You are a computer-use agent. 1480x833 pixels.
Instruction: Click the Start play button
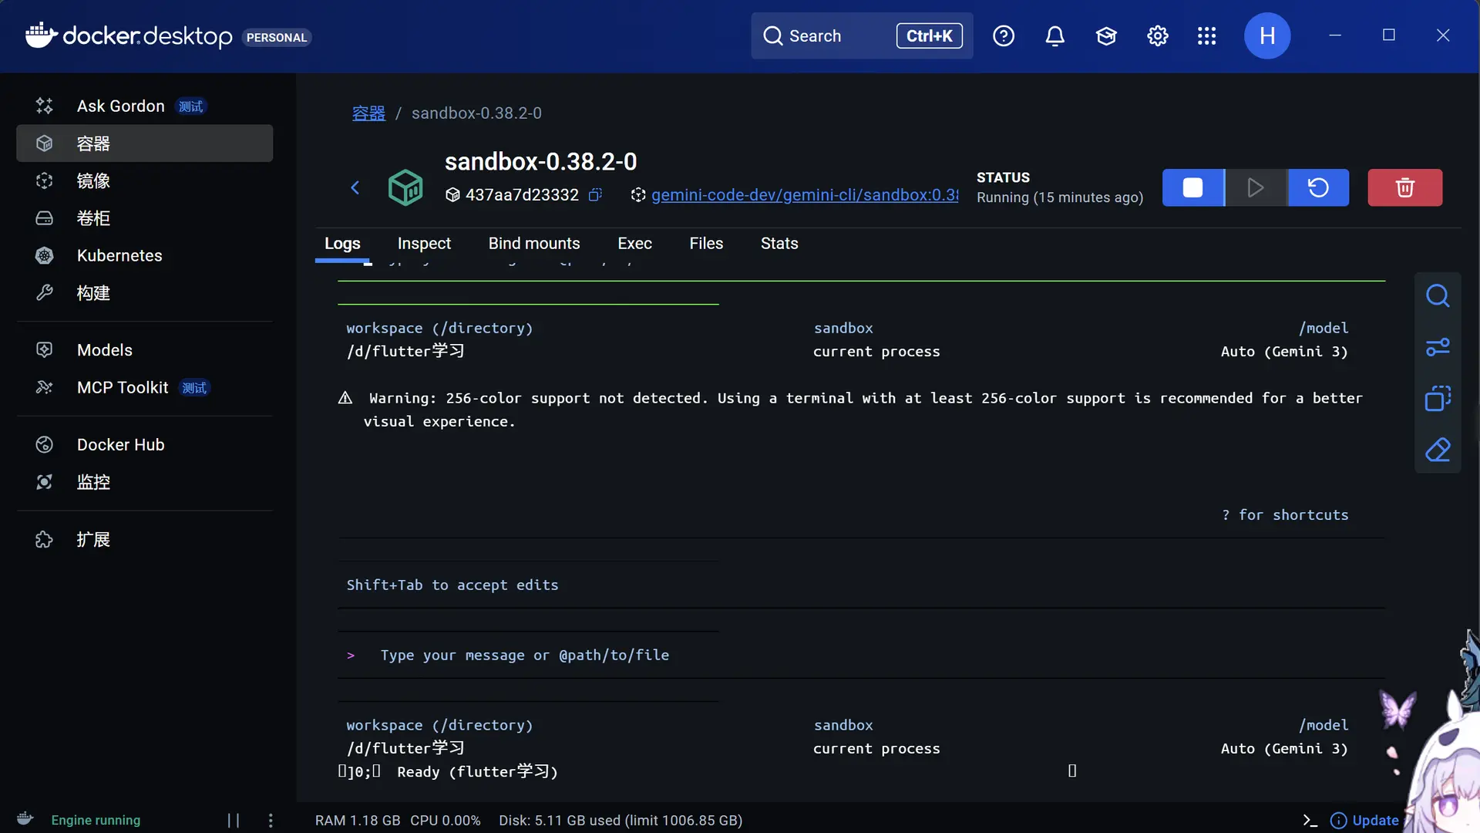point(1256,187)
